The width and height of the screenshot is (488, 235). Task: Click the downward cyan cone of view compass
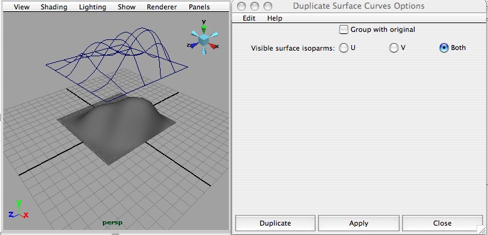coord(203,51)
